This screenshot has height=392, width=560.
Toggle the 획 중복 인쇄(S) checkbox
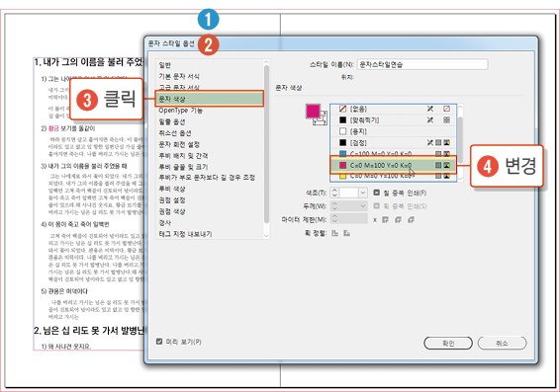pyautogui.click(x=376, y=206)
